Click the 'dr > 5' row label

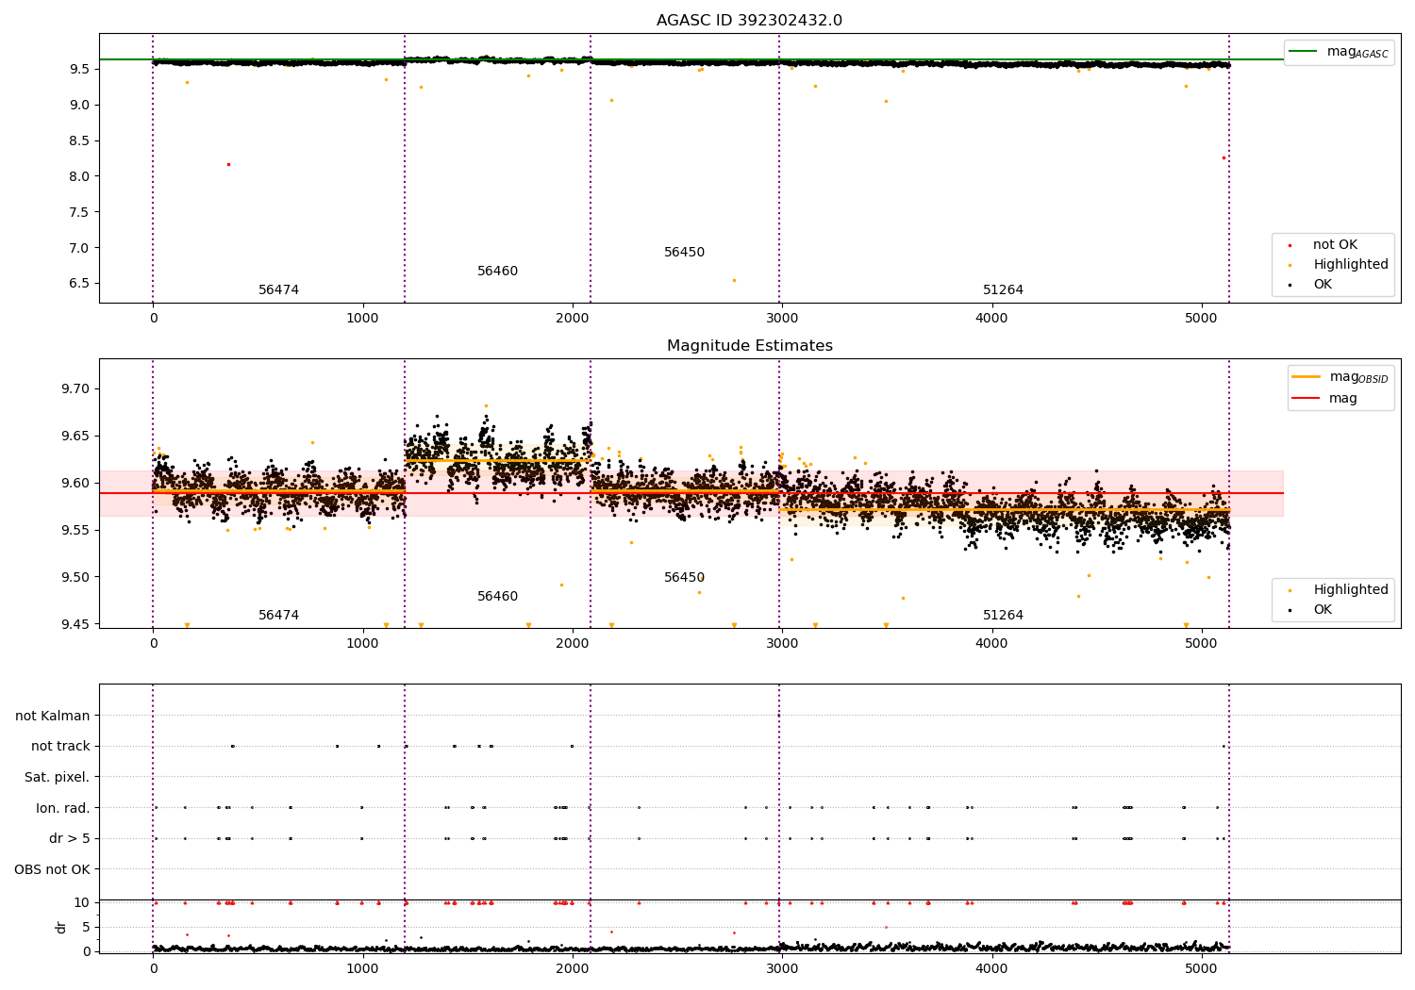click(x=70, y=839)
